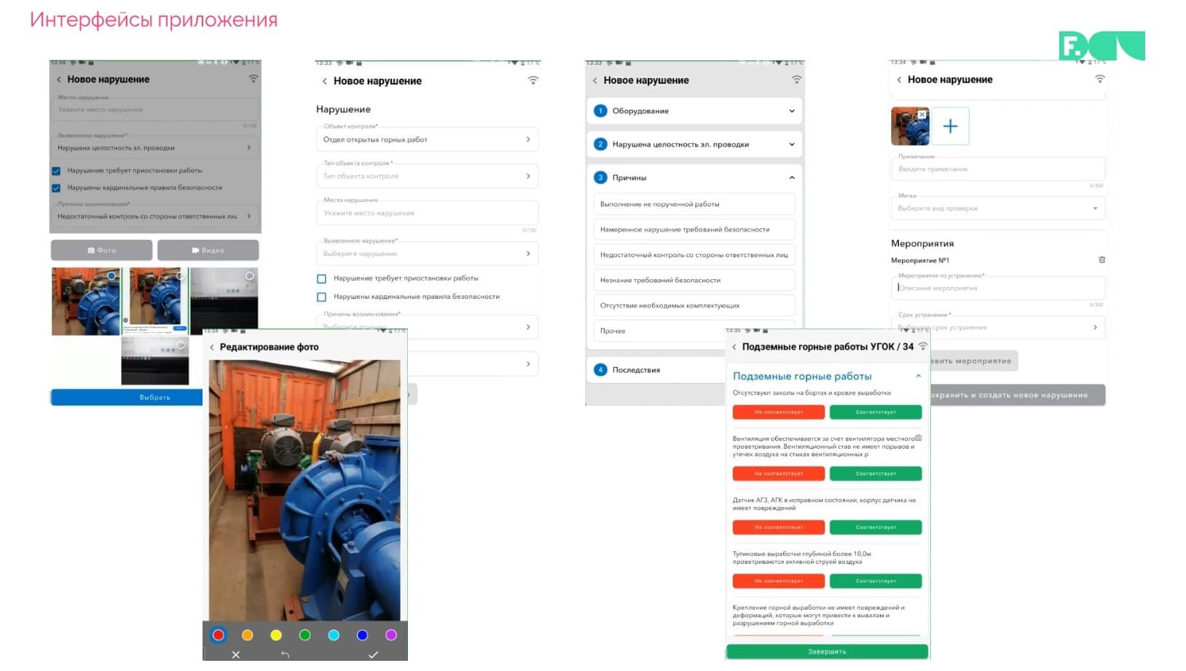Check Нарушение требует приостановки работы in the Нарушение form
The image size is (1186, 671).
click(321, 278)
